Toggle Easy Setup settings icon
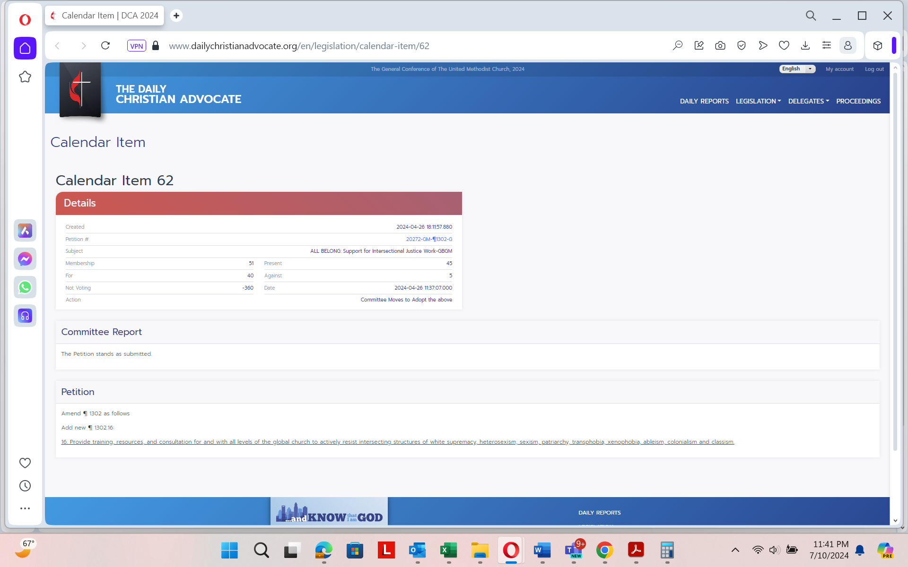This screenshot has height=567, width=908. [826, 46]
